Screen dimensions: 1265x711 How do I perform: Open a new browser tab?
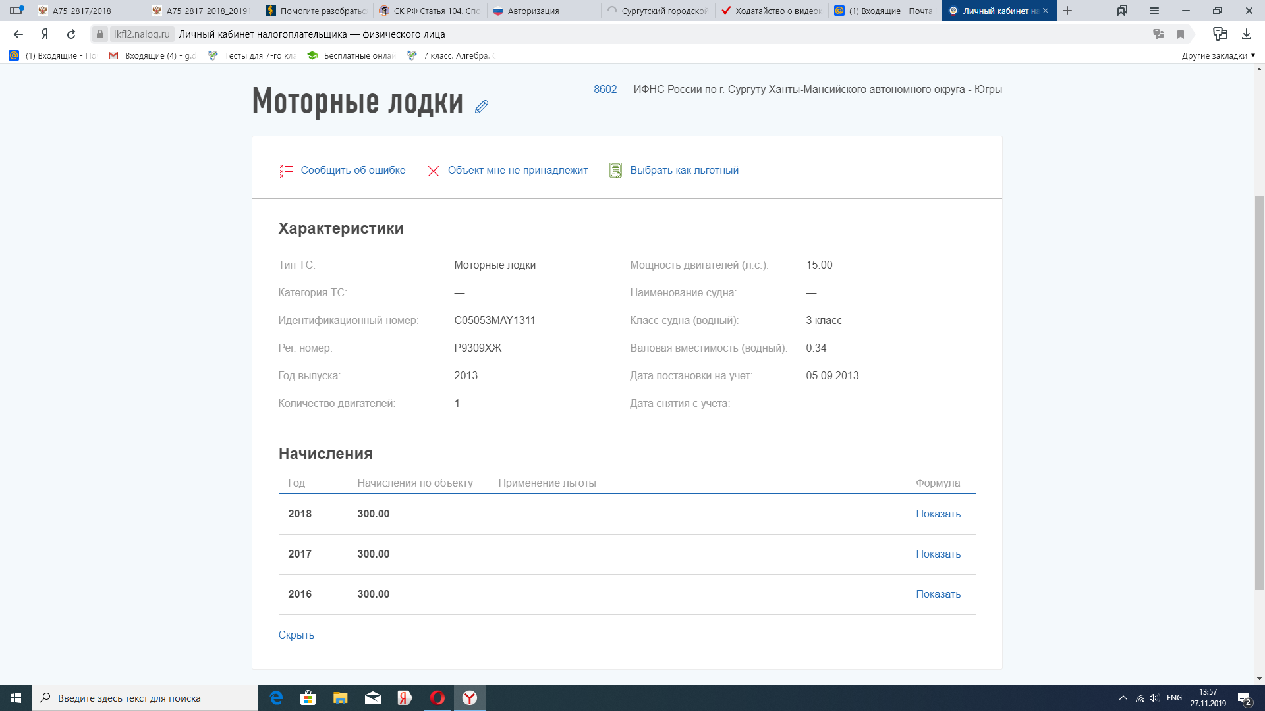click(1067, 11)
